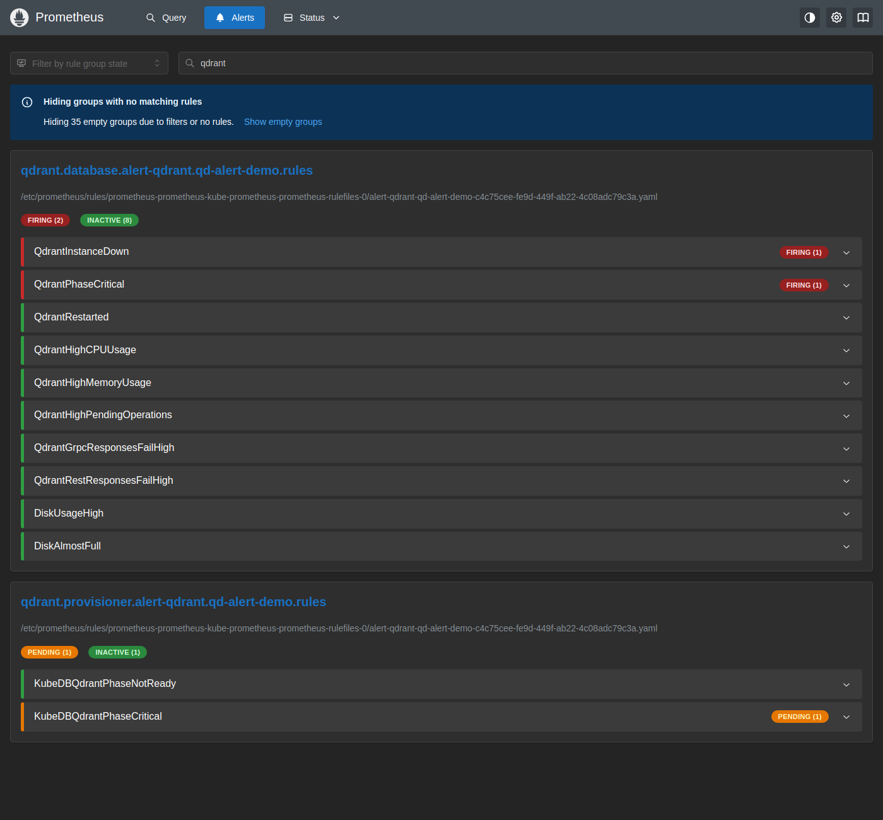
Task: Select the QdrantPhaseCritical rule name
Action: (79, 284)
